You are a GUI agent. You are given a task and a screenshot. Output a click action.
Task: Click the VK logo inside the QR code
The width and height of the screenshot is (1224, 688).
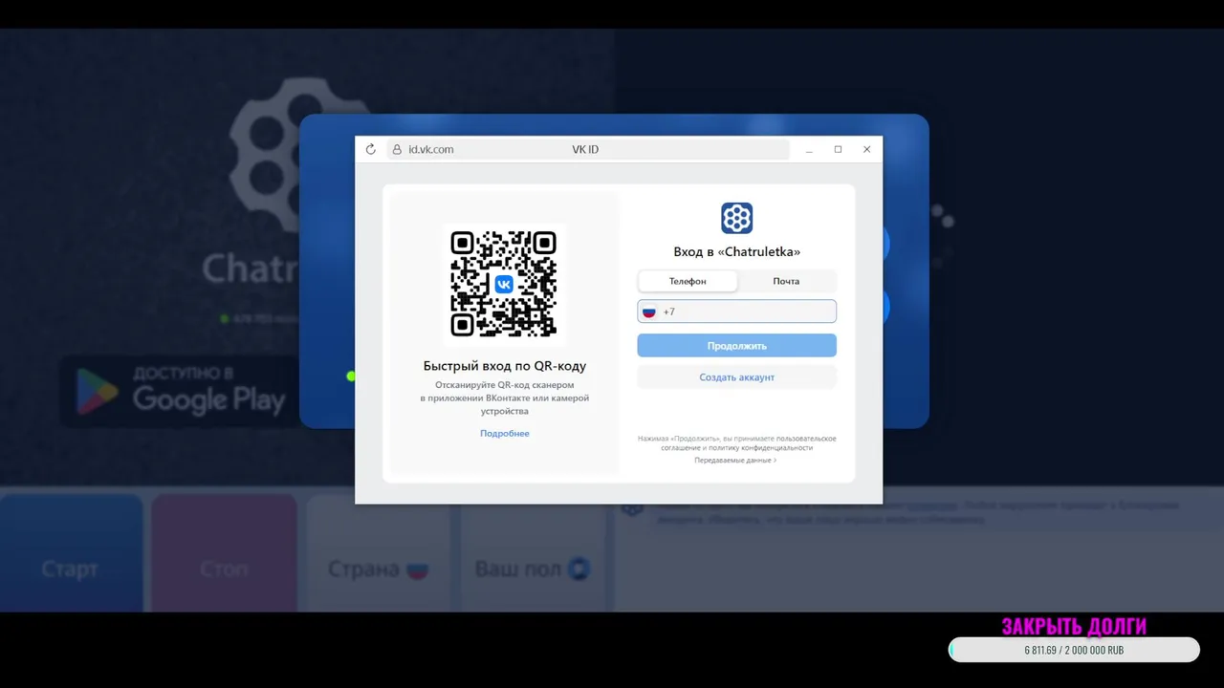(x=504, y=284)
